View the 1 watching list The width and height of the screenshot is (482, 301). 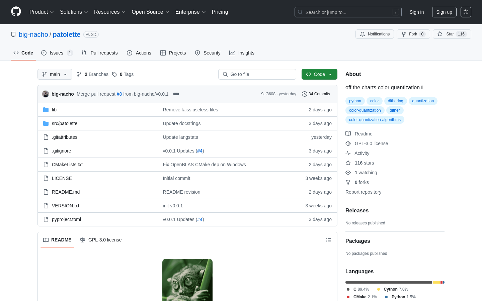coord(366,173)
